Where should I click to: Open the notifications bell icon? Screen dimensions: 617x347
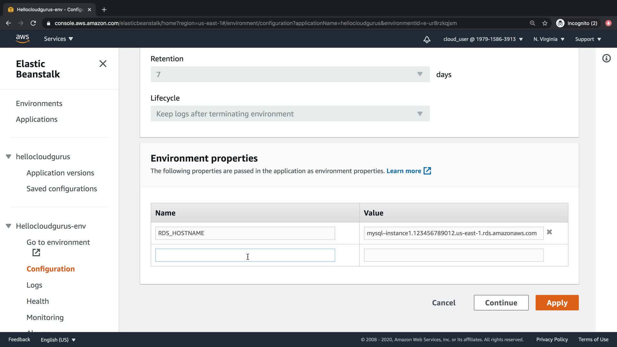[427, 39]
